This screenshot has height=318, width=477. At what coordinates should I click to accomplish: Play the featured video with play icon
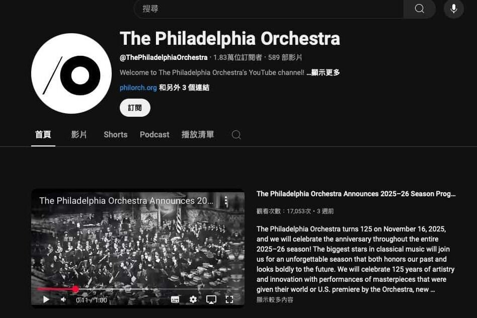coord(46,299)
